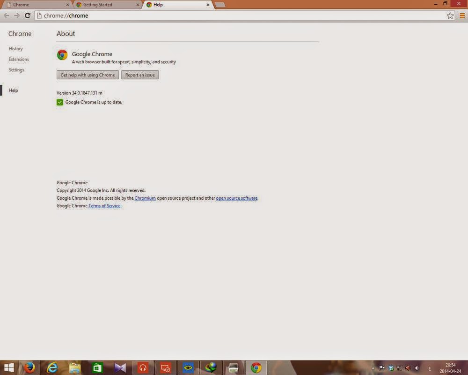Image resolution: width=468 pixels, height=375 pixels.
Task: Click the forward navigation arrow
Action: (x=17, y=15)
